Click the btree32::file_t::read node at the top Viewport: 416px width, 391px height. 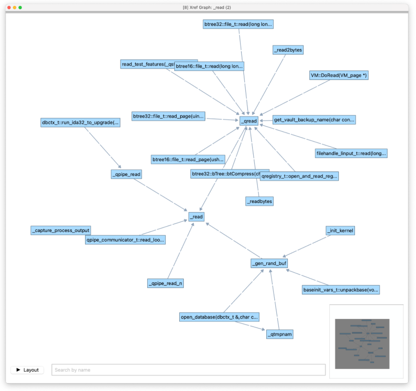tap(238, 23)
